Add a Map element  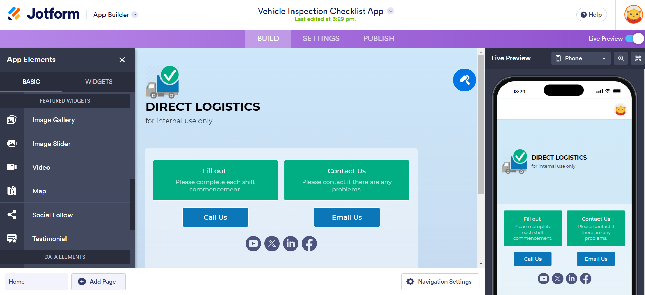pos(39,191)
